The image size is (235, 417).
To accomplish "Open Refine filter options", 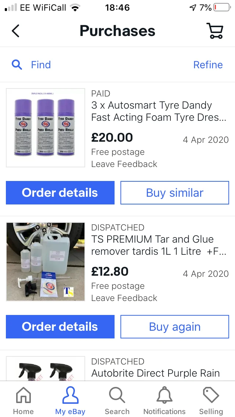I will click(x=208, y=65).
